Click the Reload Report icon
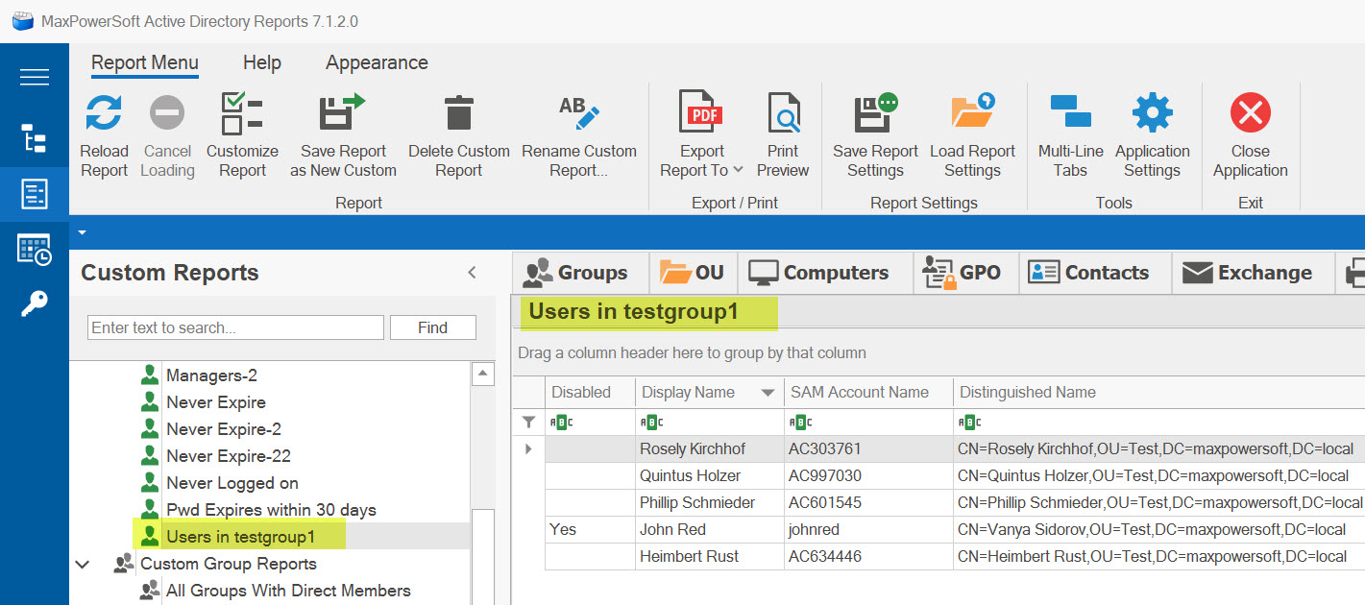This screenshot has height=605, width=1365. click(104, 113)
